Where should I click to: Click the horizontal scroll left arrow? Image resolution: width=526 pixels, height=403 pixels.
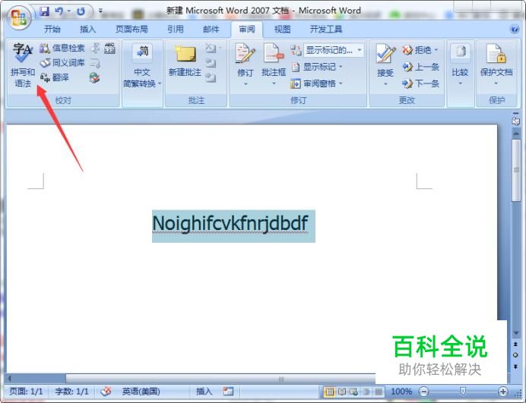(x=10, y=379)
